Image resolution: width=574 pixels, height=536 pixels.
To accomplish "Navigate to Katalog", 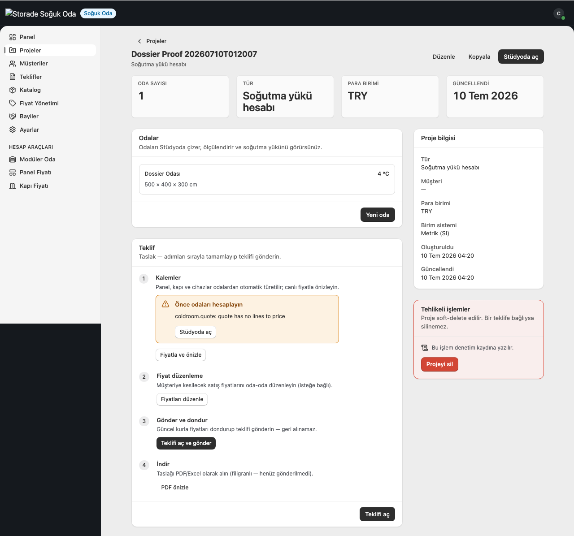I will tap(50, 90).
